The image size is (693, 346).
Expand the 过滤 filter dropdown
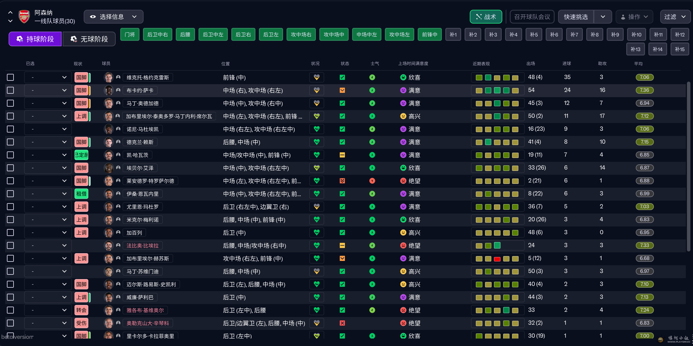tap(675, 17)
